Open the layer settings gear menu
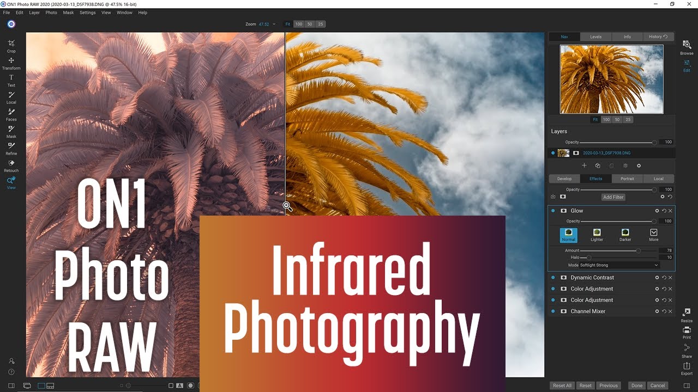This screenshot has width=698, height=392. pyautogui.click(x=639, y=166)
